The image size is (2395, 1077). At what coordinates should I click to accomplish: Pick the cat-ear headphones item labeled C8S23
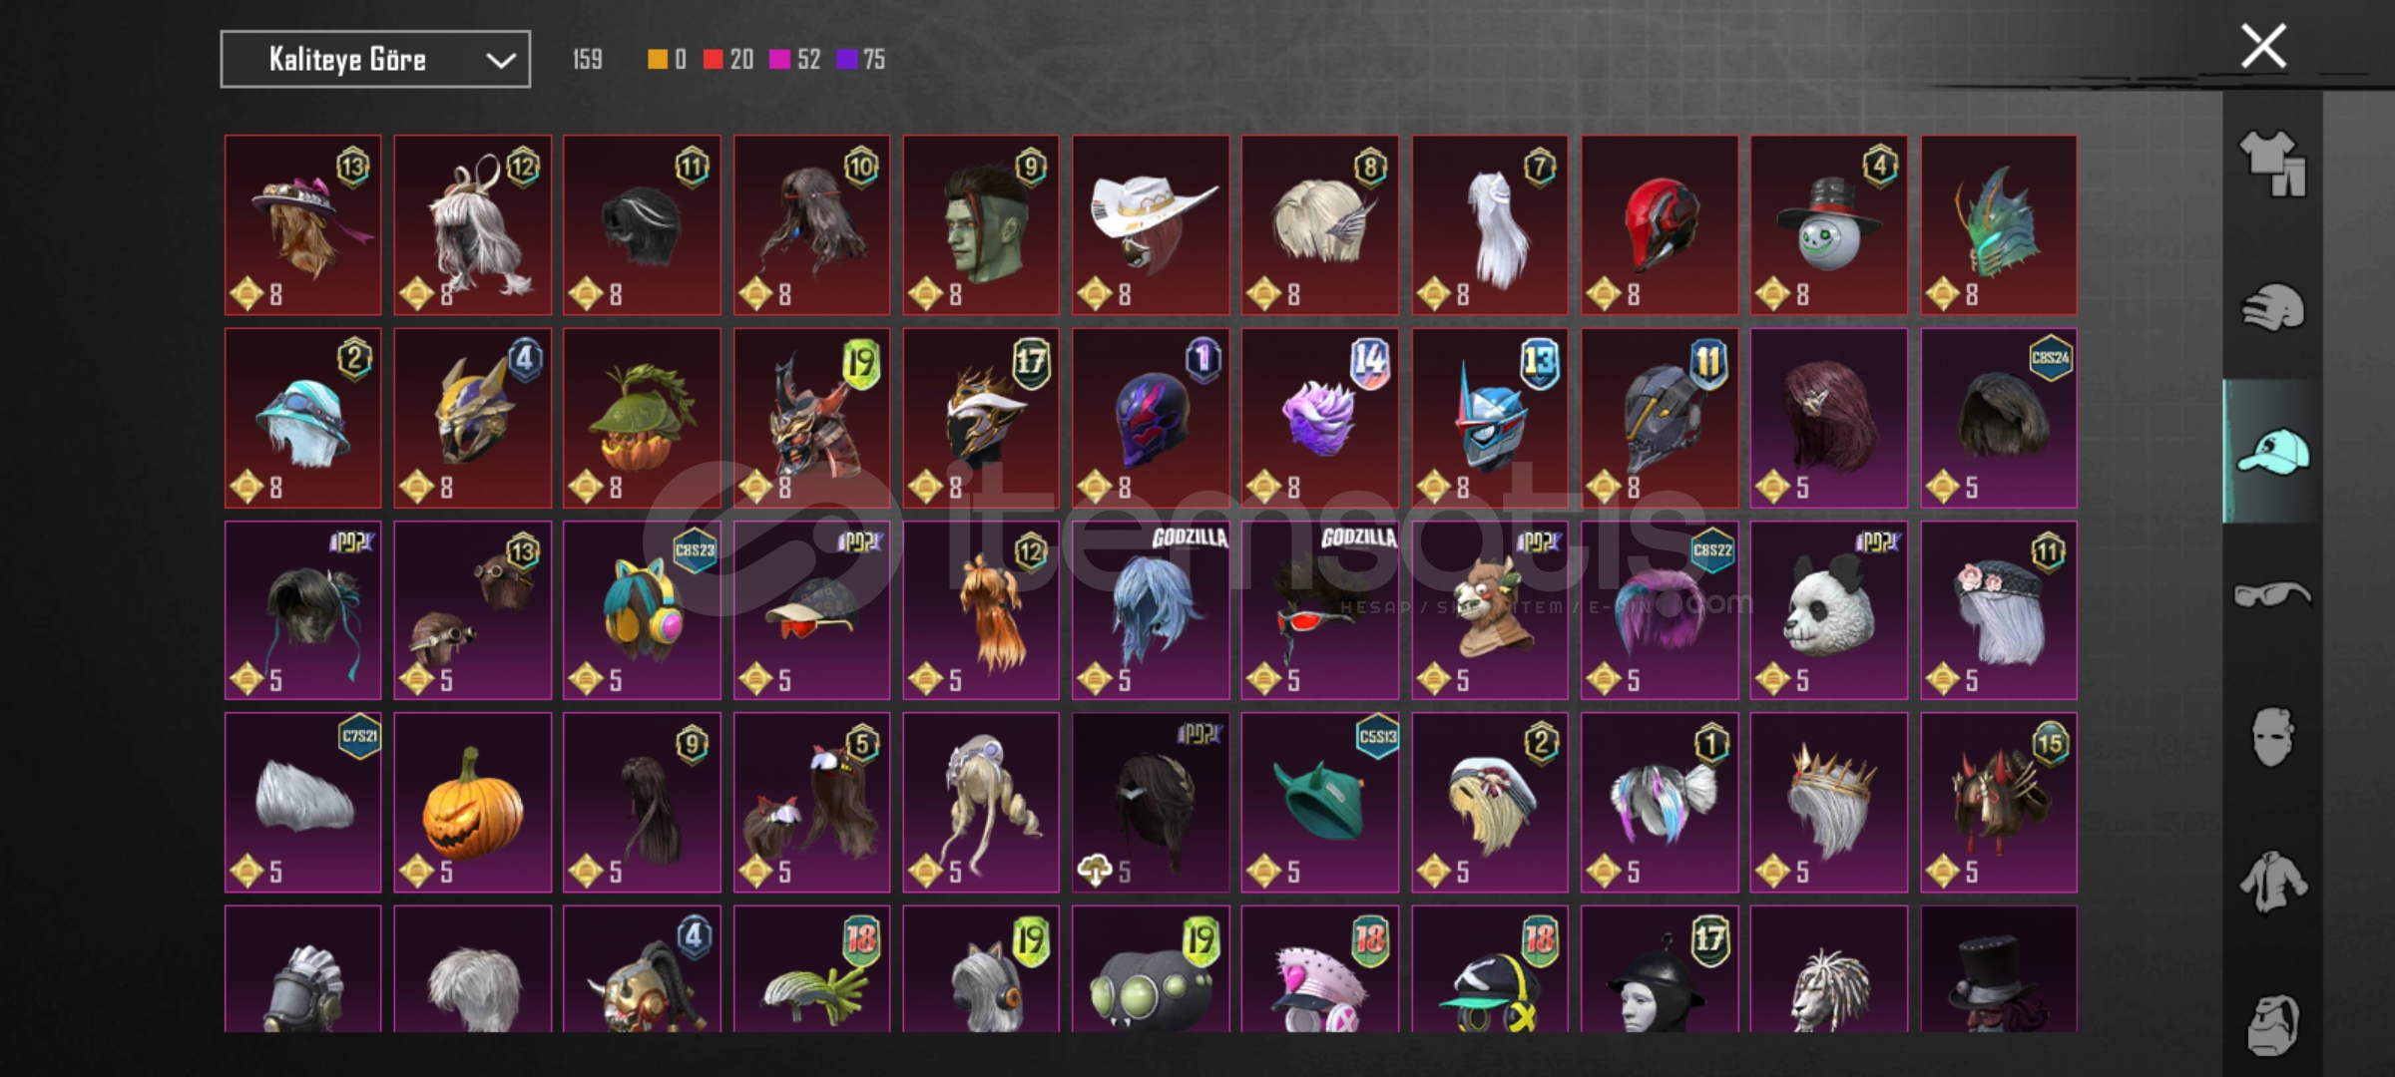[642, 610]
